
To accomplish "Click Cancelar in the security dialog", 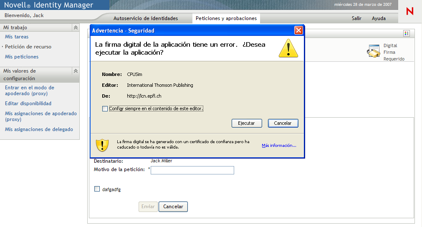I will coord(283,123).
